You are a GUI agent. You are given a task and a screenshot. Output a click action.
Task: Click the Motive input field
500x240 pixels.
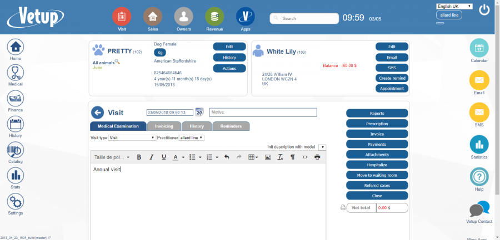click(263, 113)
